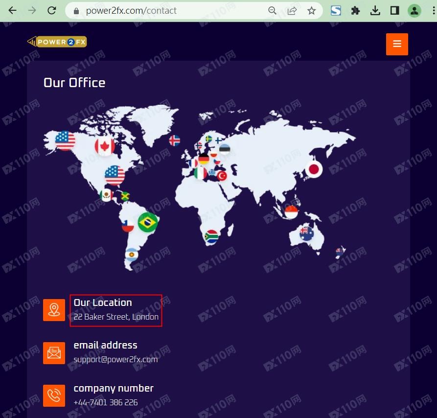Viewport: 437px width, 418px height.
Task: Select the Japan flag on the map
Action: 314,169
